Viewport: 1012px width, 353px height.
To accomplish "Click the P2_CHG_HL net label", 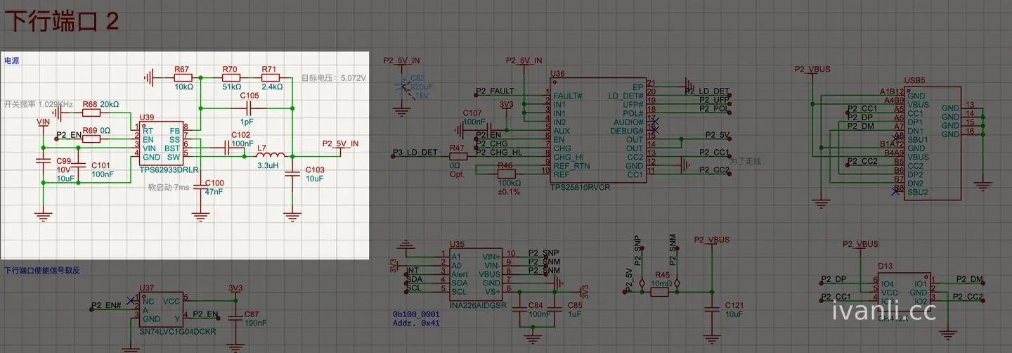I will 499,152.
